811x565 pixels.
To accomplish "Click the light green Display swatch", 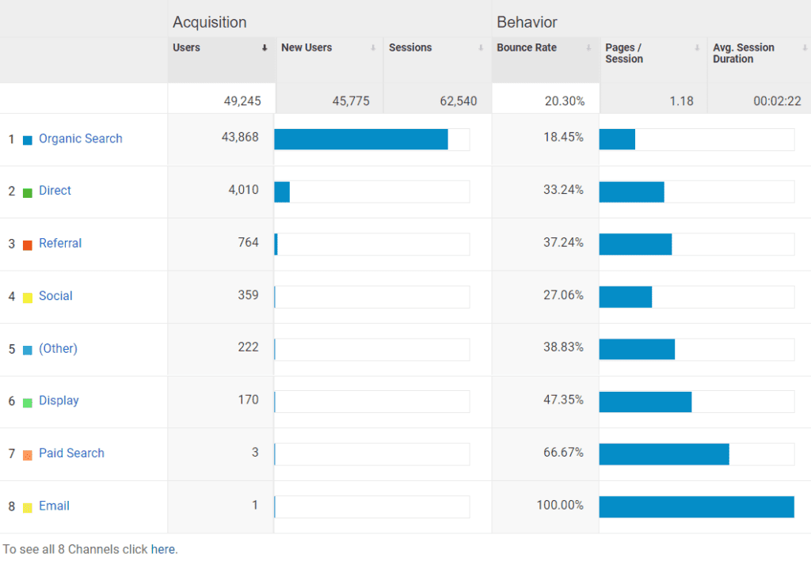I will (x=28, y=403).
